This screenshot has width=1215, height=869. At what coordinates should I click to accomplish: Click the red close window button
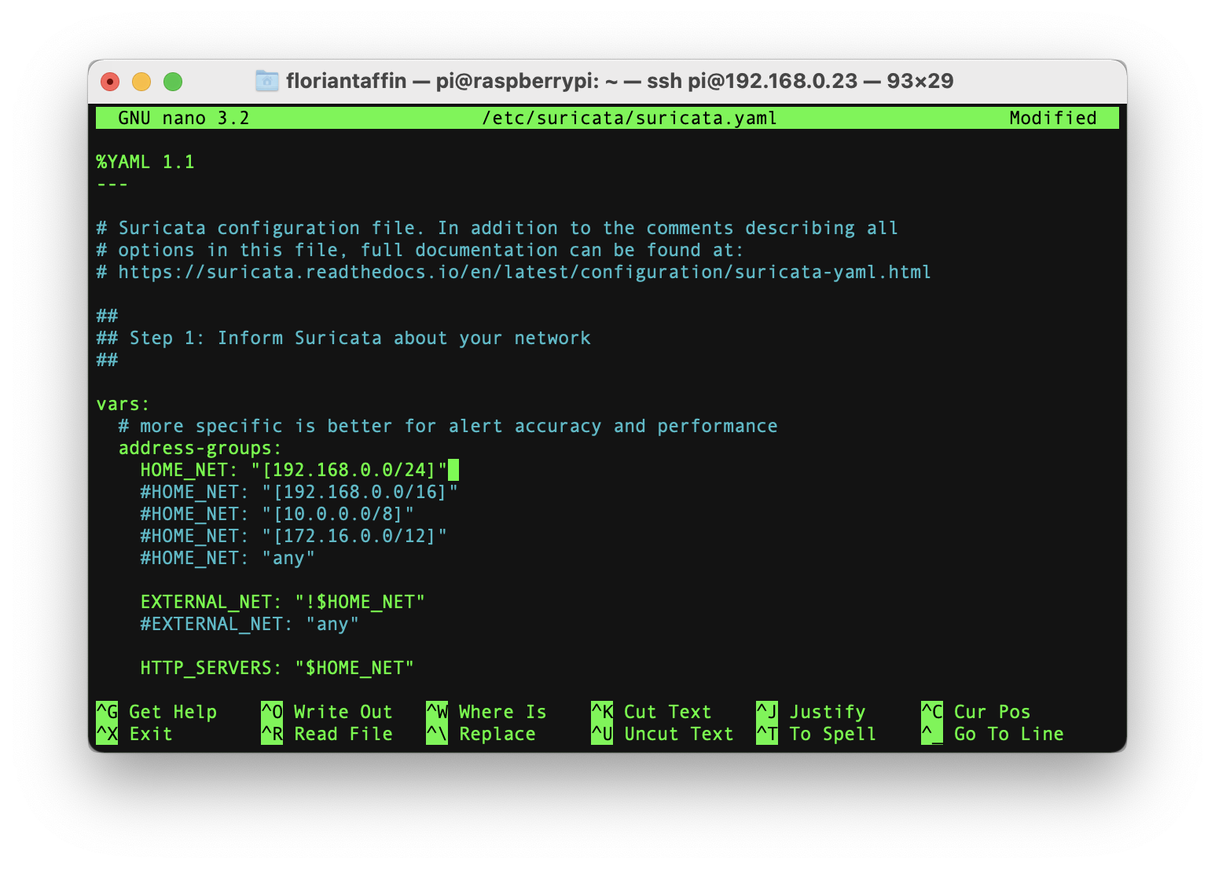[x=111, y=82]
